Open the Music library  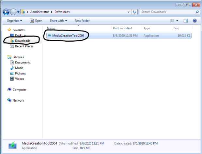coord(19,68)
